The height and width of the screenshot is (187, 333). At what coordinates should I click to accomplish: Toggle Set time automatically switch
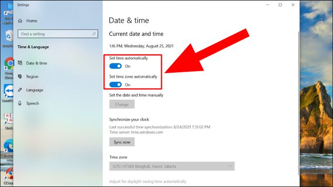pos(116,66)
